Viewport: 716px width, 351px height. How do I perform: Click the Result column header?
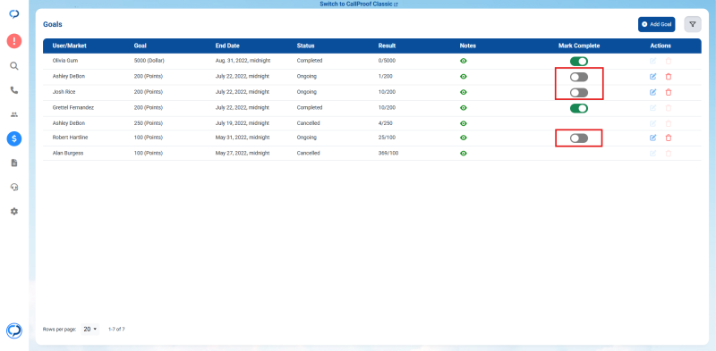[387, 46]
